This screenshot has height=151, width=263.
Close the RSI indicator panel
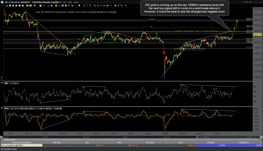coord(2,83)
